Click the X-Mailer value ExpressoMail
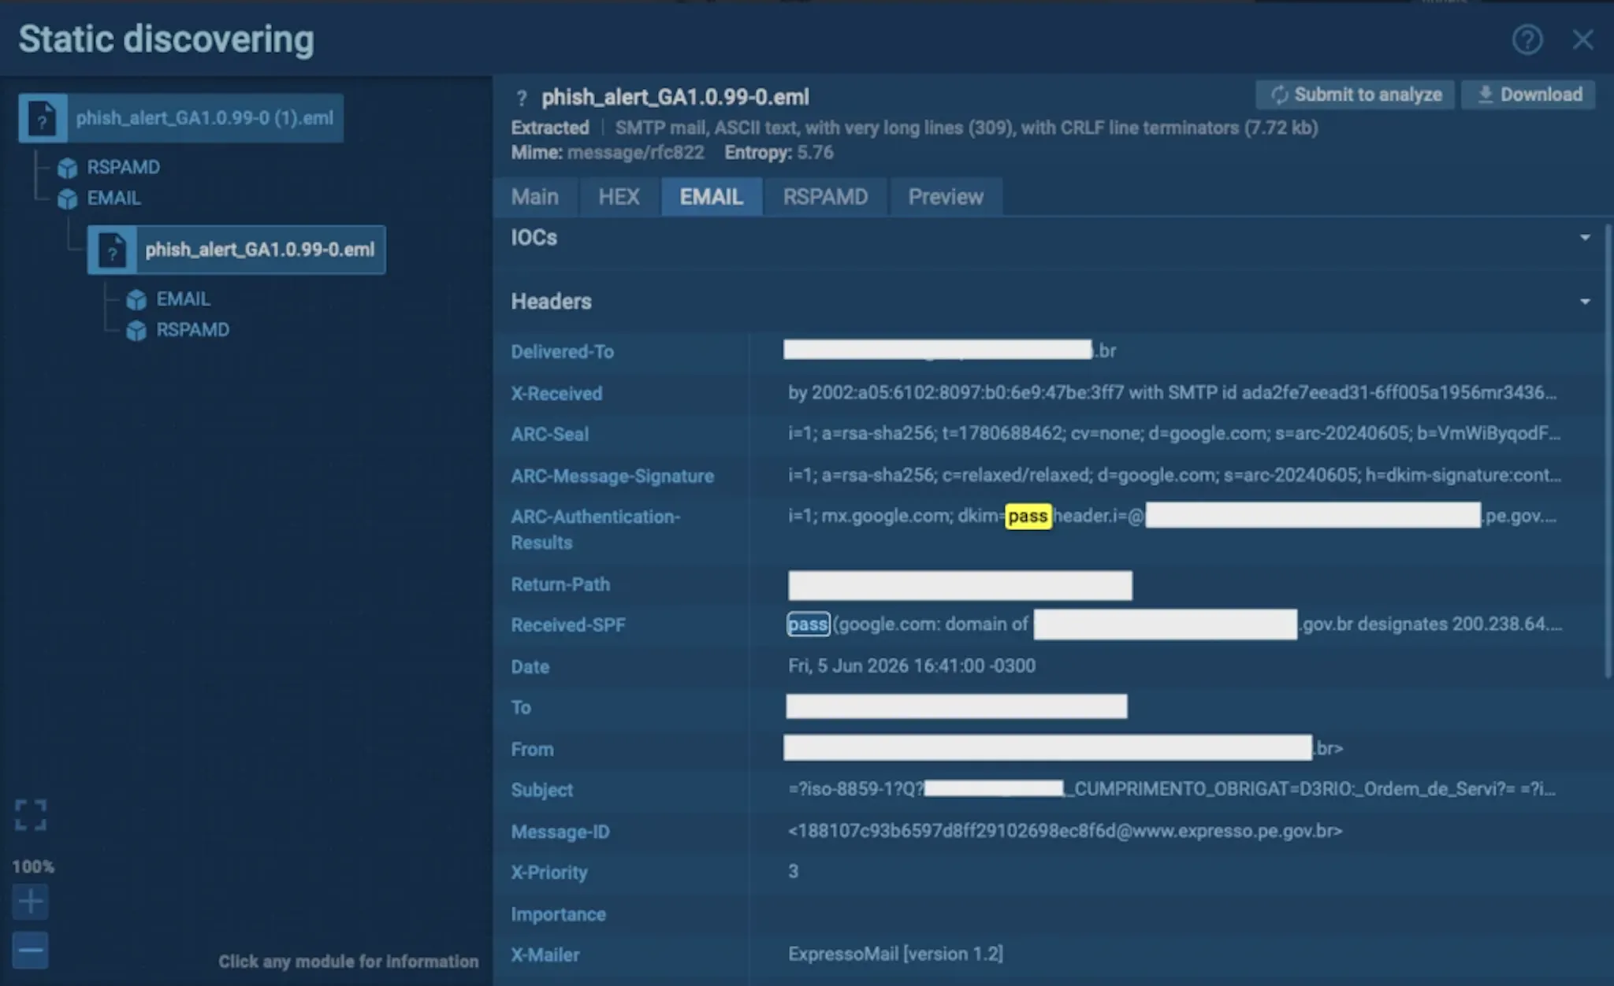The height and width of the screenshot is (986, 1614). 895,954
